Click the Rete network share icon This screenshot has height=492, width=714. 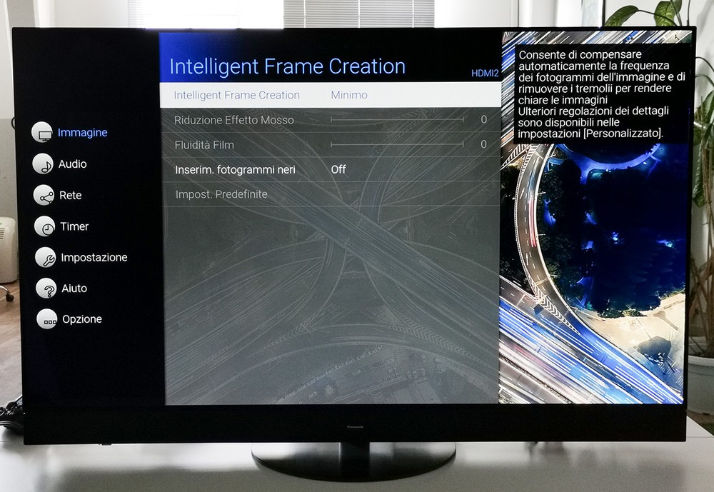pos(44,195)
